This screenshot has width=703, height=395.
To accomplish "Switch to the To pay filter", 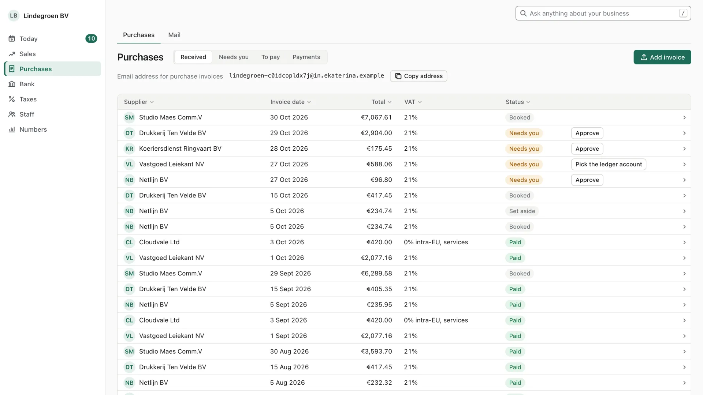I will (x=271, y=57).
